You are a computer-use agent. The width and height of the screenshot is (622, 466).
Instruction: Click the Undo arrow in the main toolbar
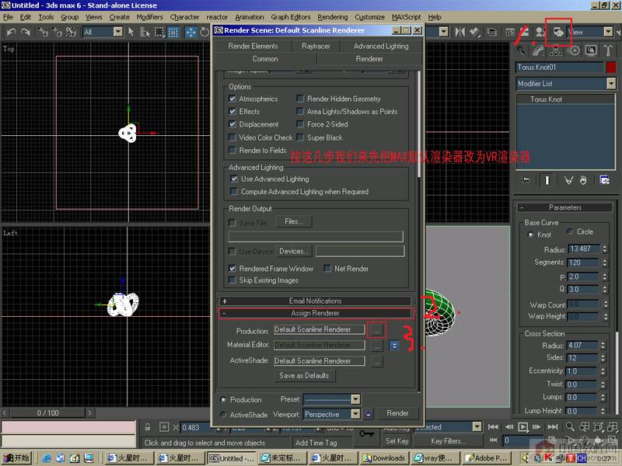click(x=11, y=32)
